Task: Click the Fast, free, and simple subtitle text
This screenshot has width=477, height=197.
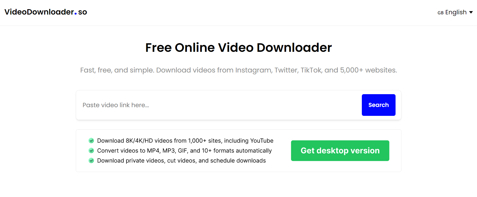Action: [238, 70]
